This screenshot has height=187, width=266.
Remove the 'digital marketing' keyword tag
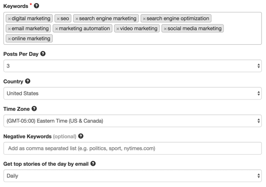9,19
